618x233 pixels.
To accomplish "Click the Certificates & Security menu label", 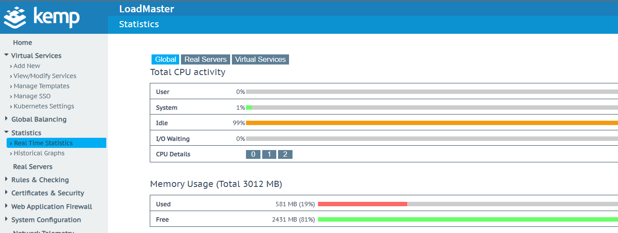I will [x=47, y=193].
